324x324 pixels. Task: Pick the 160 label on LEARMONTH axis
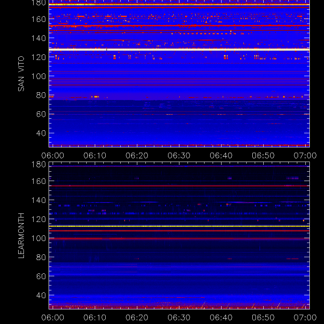[x=38, y=181]
